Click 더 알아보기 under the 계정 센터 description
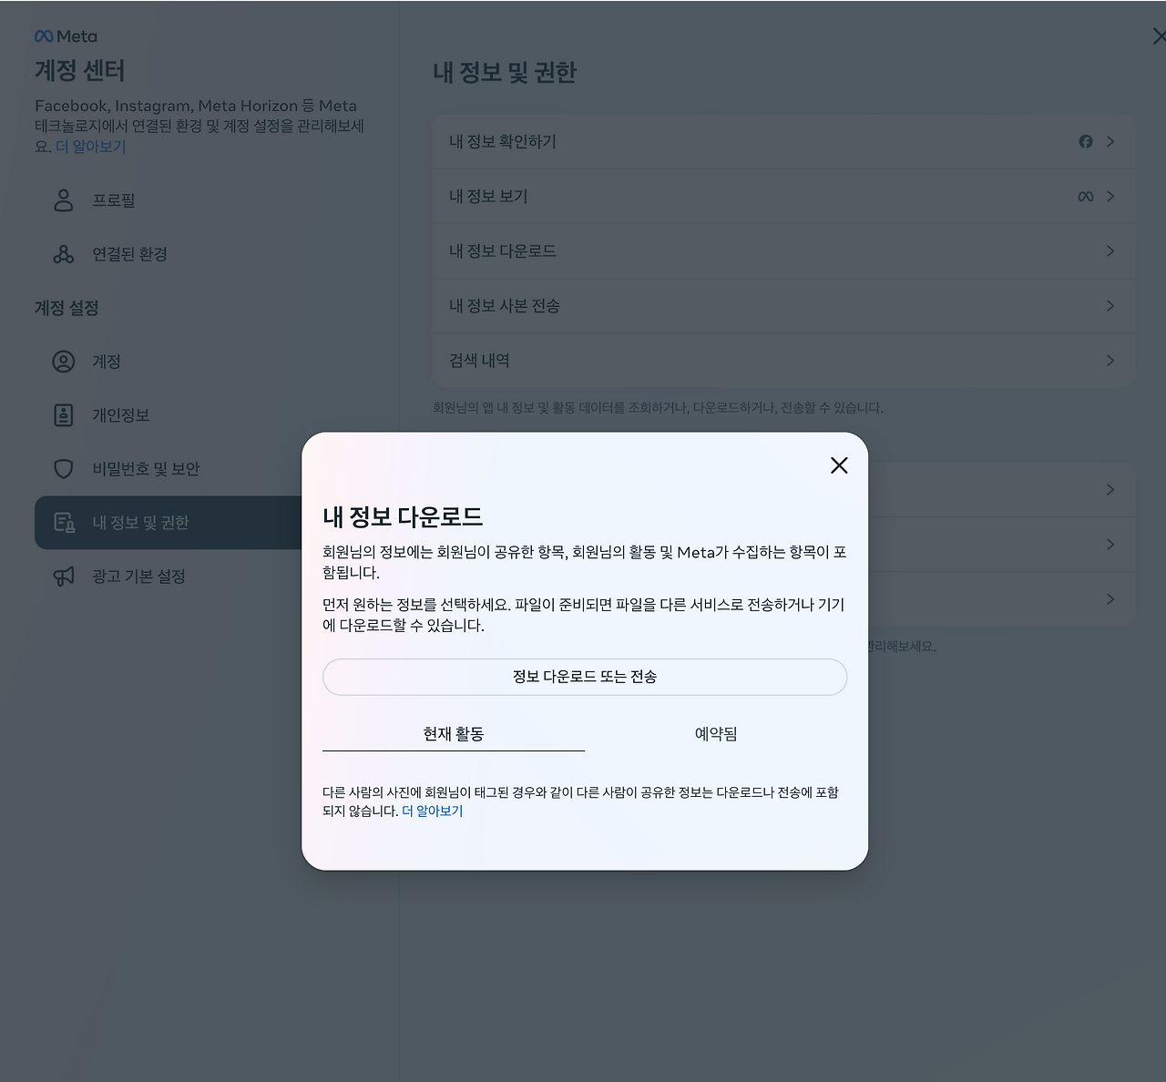Viewport: 1166px width, 1082px height. (92, 146)
